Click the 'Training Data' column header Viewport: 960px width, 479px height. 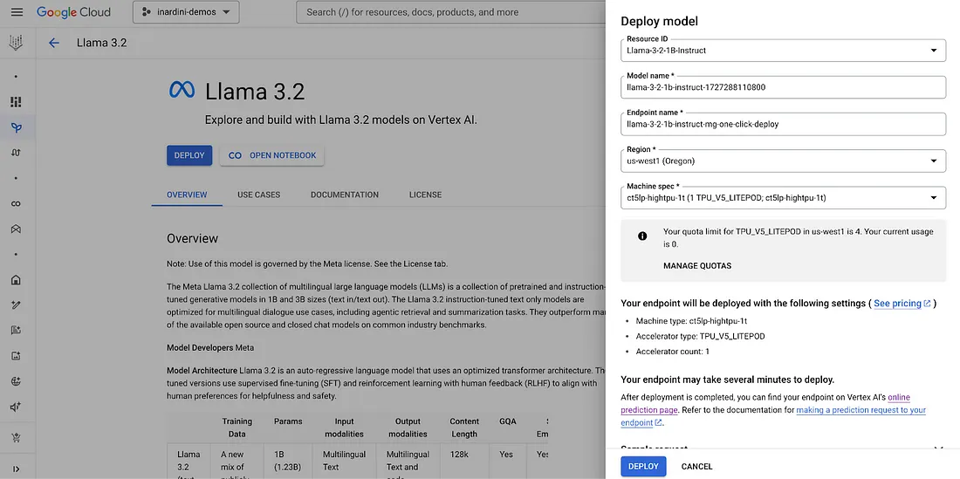coord(237,428)
